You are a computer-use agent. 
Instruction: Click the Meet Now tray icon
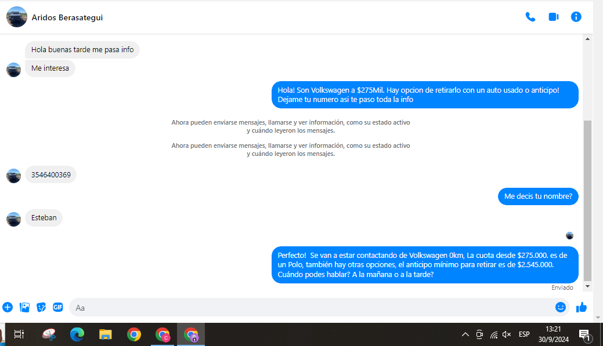pyautogui.click(x=479, y=334)
